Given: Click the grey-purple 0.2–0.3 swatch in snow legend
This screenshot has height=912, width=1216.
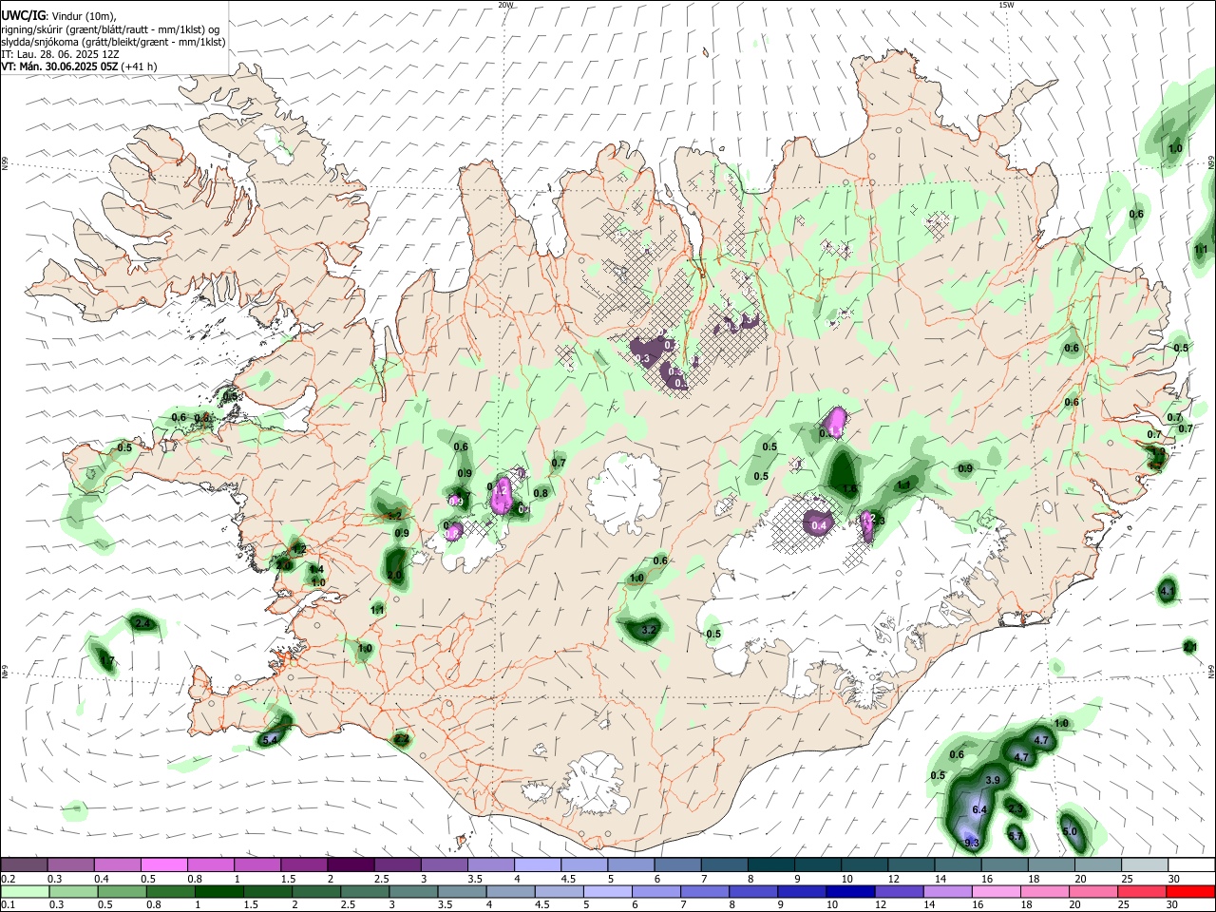Looking at the screenshot, I should [x=24, y=864].
